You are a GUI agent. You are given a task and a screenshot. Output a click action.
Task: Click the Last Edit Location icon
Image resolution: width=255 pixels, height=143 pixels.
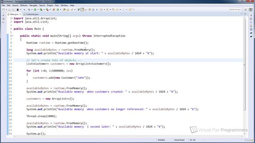114,10
